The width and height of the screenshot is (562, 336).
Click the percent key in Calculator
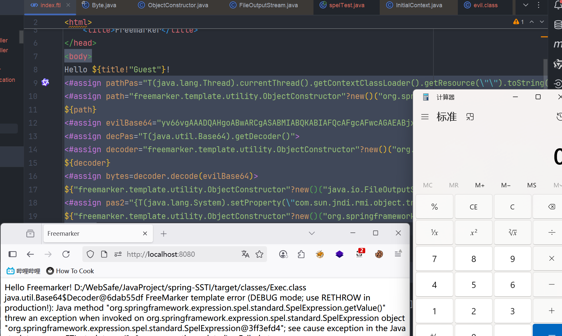click(434, 207)
